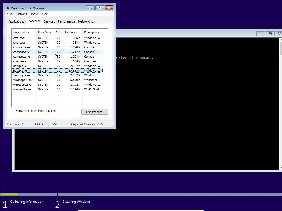The width and height of the screenshot is (282, 211).
Task: Select the cmd.exe row using 356 K
Action: 57,38
